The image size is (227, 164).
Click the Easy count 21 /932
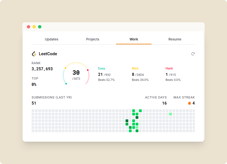point(104,74)
